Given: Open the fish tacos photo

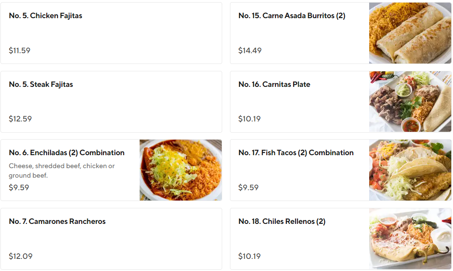Looking at the screenshot, I should (x=410, y=170).
